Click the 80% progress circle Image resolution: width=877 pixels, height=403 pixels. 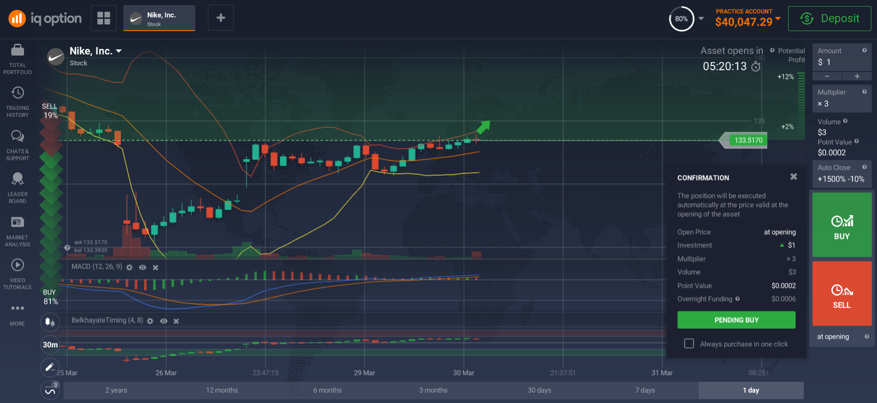point(681,19)
